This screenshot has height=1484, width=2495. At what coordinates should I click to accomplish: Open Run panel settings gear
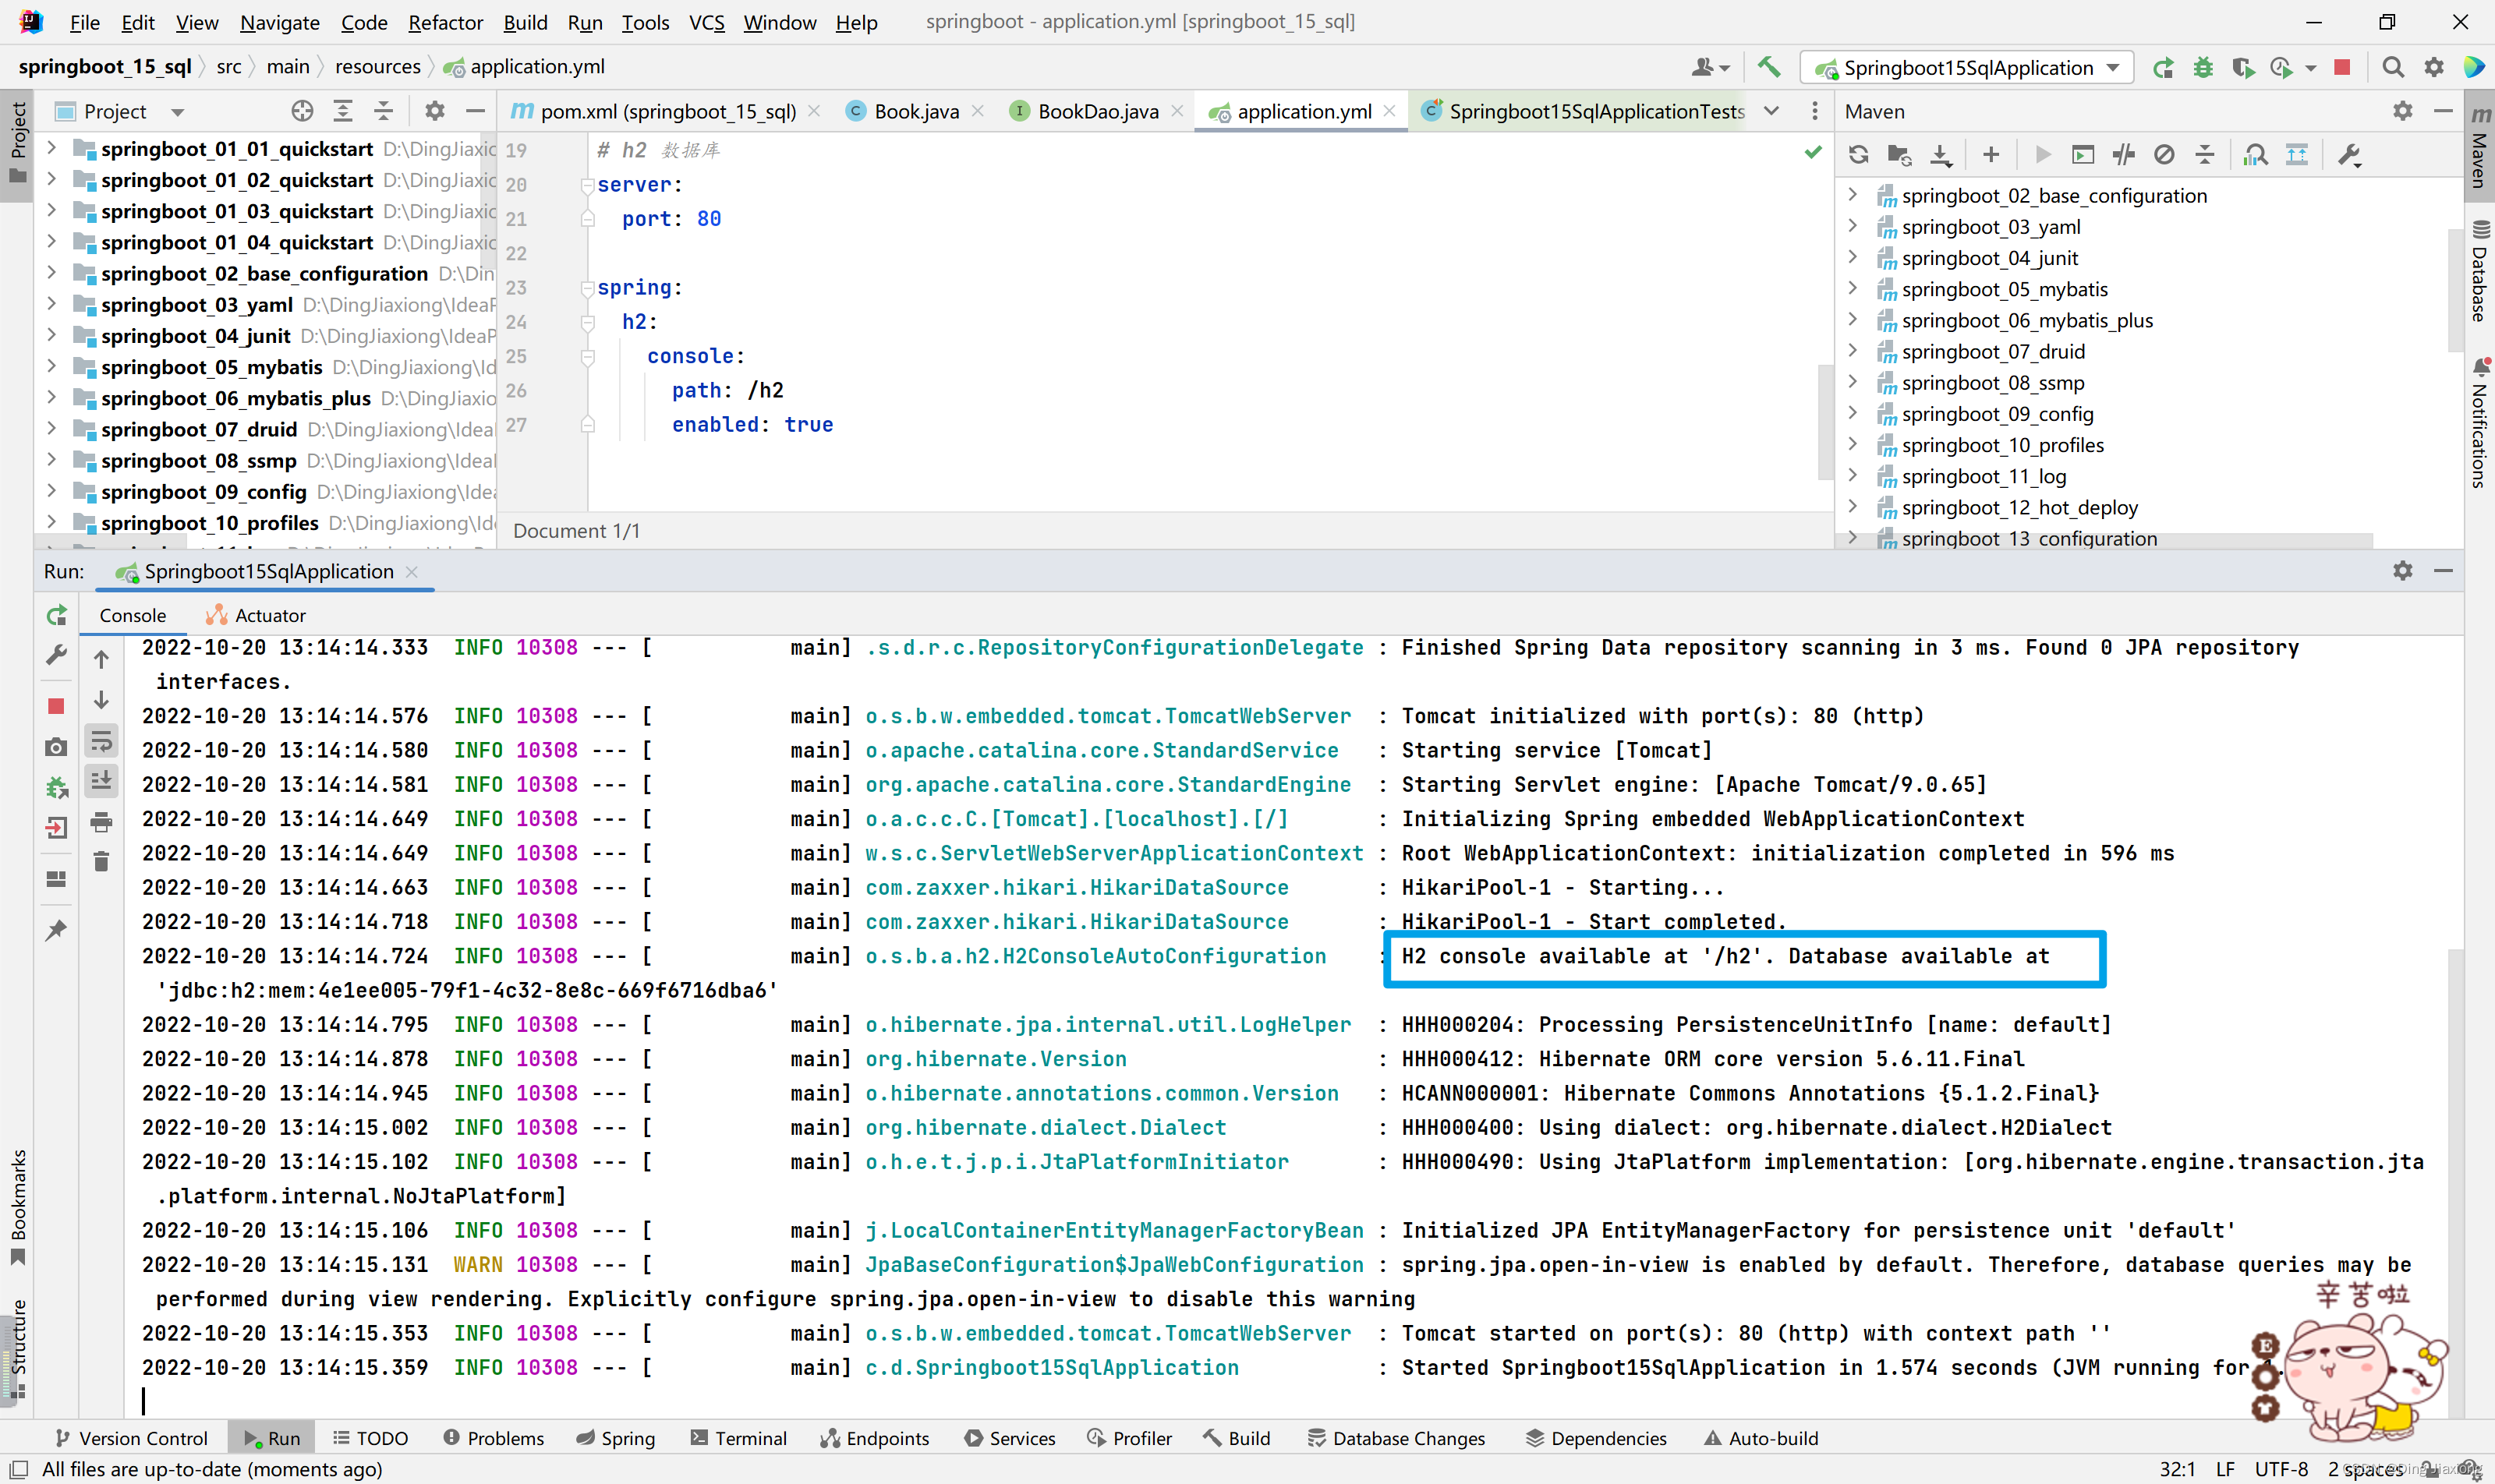(2403, 570)
